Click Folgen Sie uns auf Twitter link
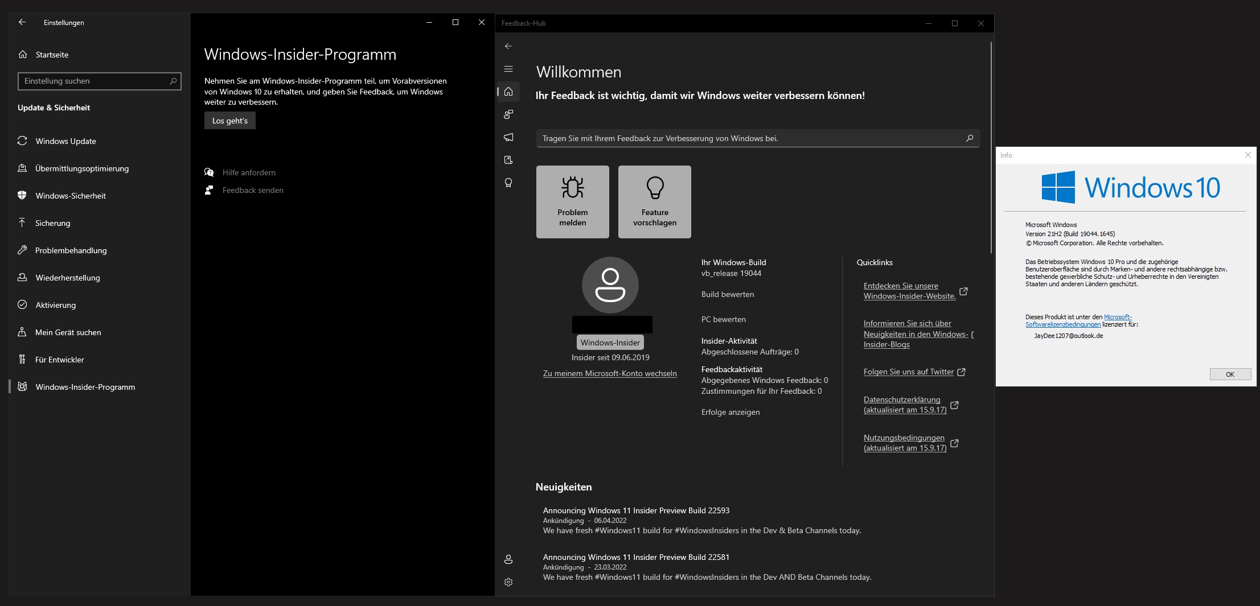This screenshot has height=606, width=1260. (x=909, y=372)
